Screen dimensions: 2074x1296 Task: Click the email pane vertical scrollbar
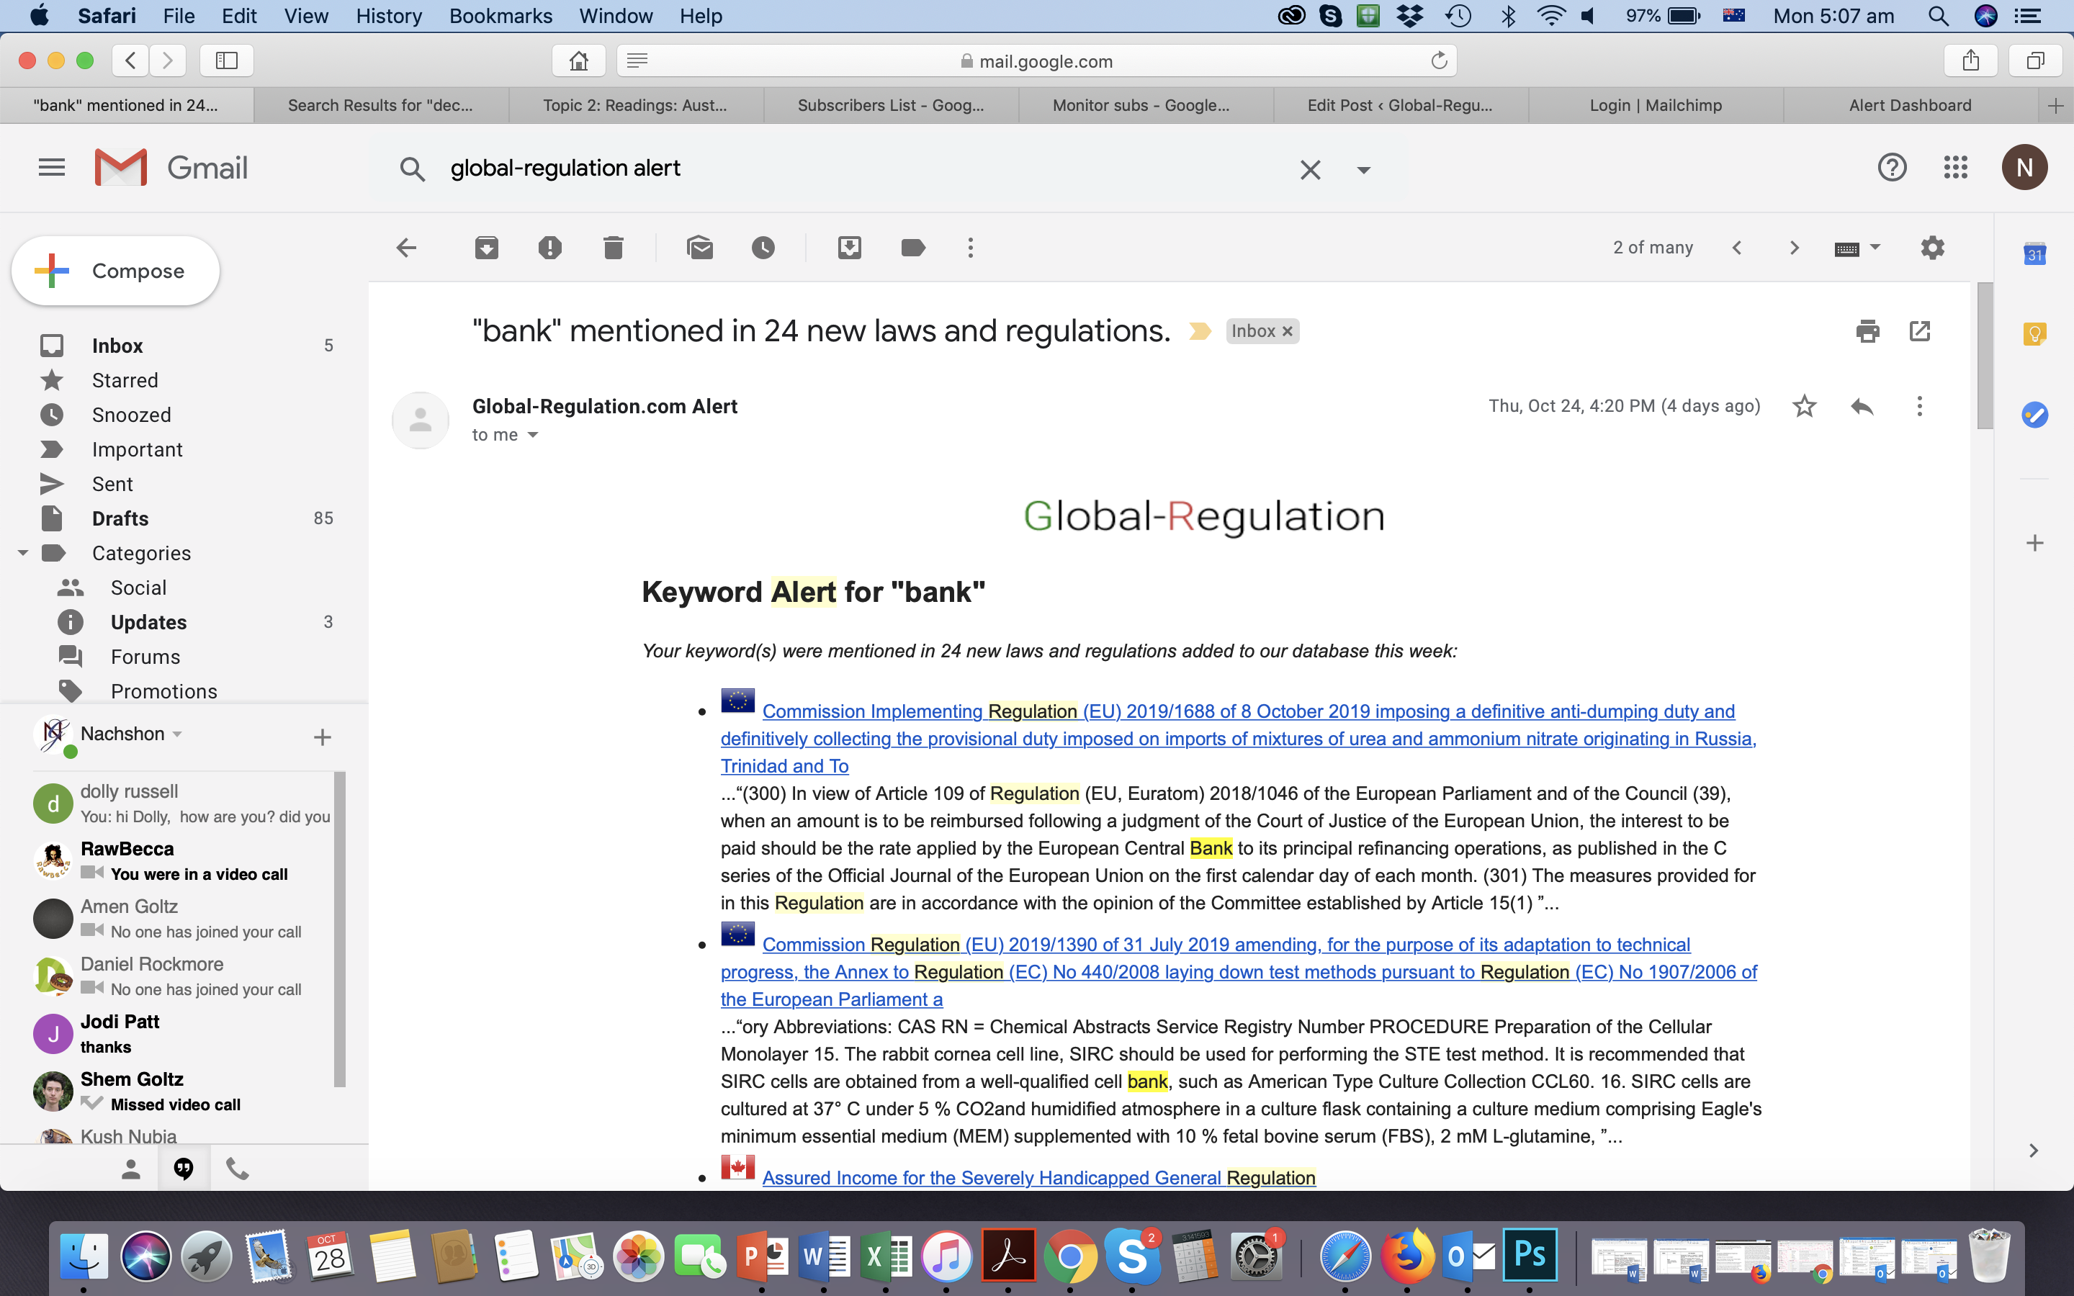[1984, 356]
